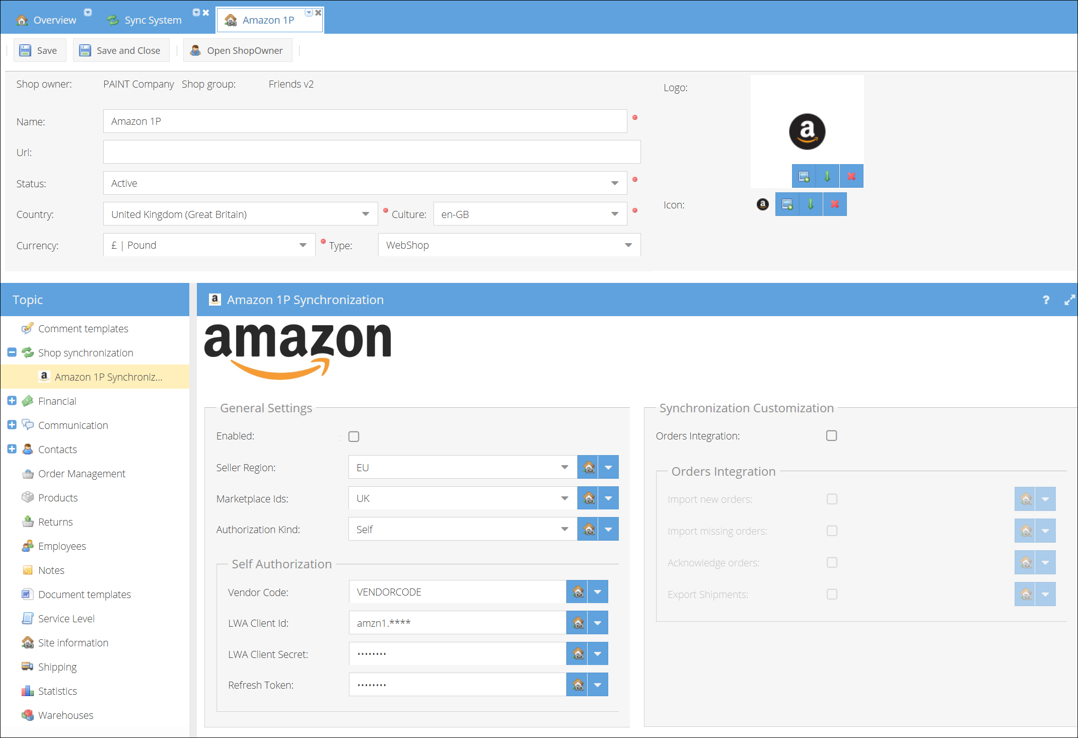Open the Country dropdown list

(x=365, y=214)
